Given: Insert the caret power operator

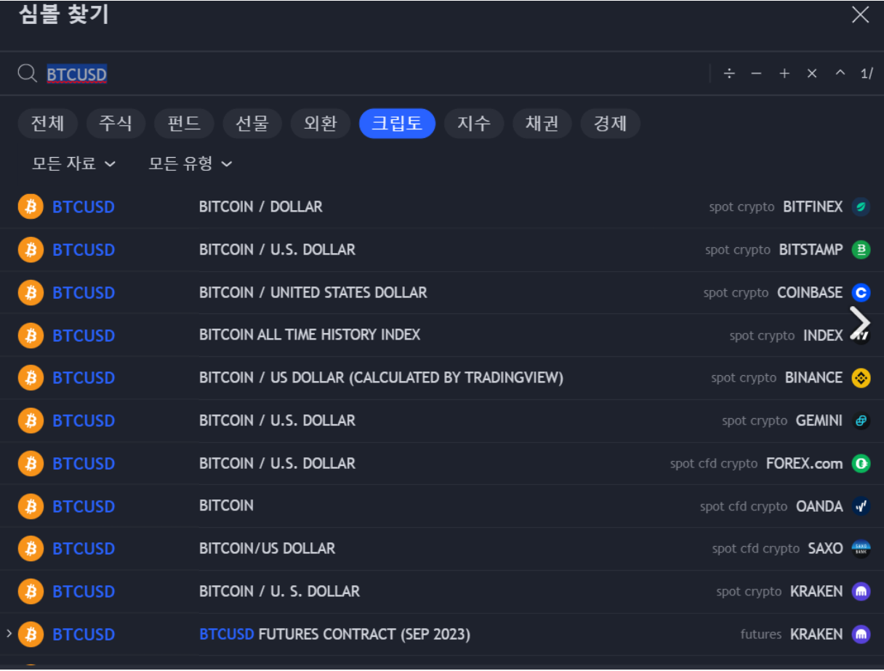Looking at the screenshot, I should pos(840,73).
